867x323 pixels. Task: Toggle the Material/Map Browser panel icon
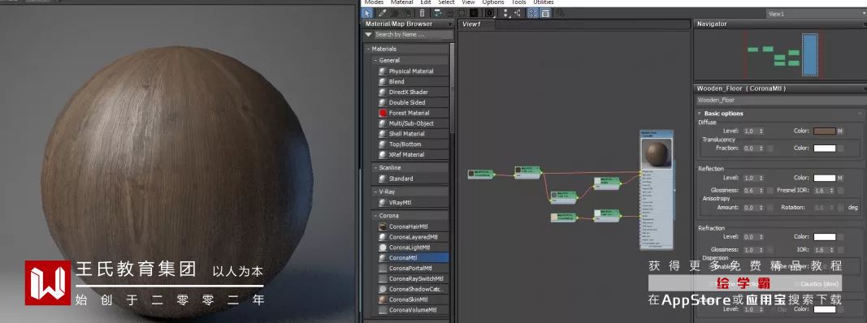[x=532, y=13]
